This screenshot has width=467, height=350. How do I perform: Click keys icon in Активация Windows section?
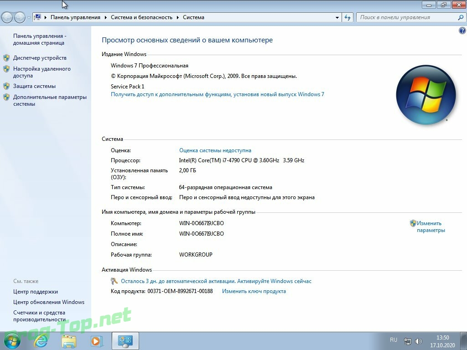pyautogui.click(x=114, y=281)
